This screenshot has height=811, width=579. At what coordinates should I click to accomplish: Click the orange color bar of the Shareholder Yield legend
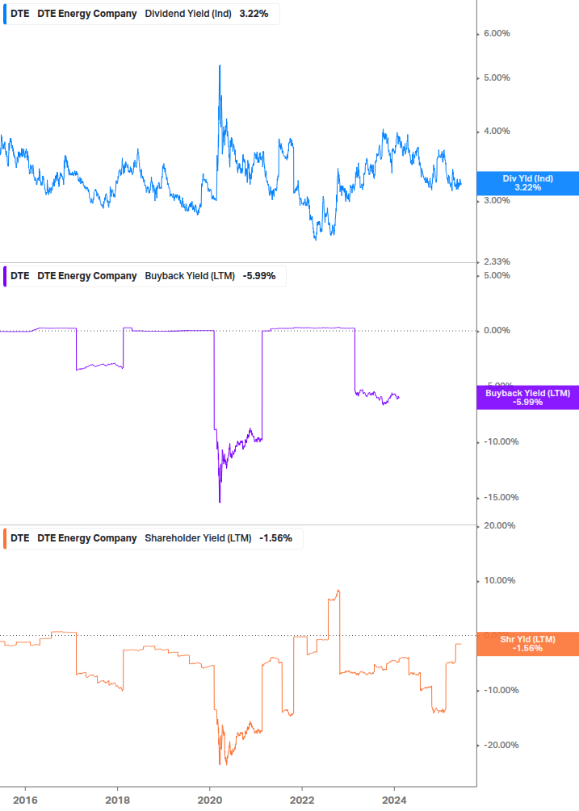click(5, 538)
